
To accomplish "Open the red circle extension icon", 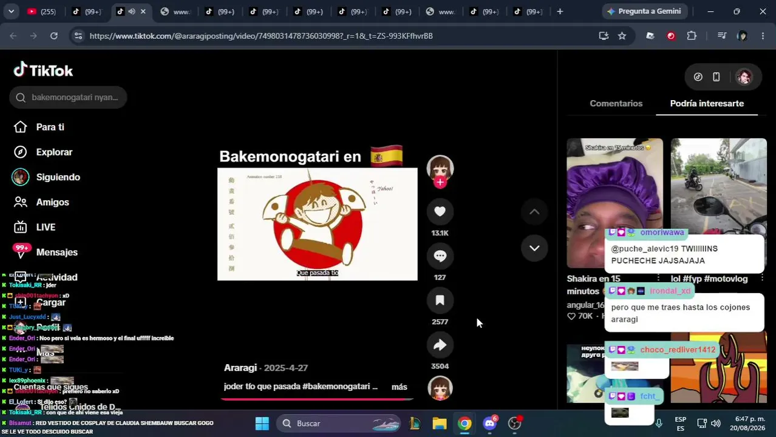I will (x=671, y=36).
